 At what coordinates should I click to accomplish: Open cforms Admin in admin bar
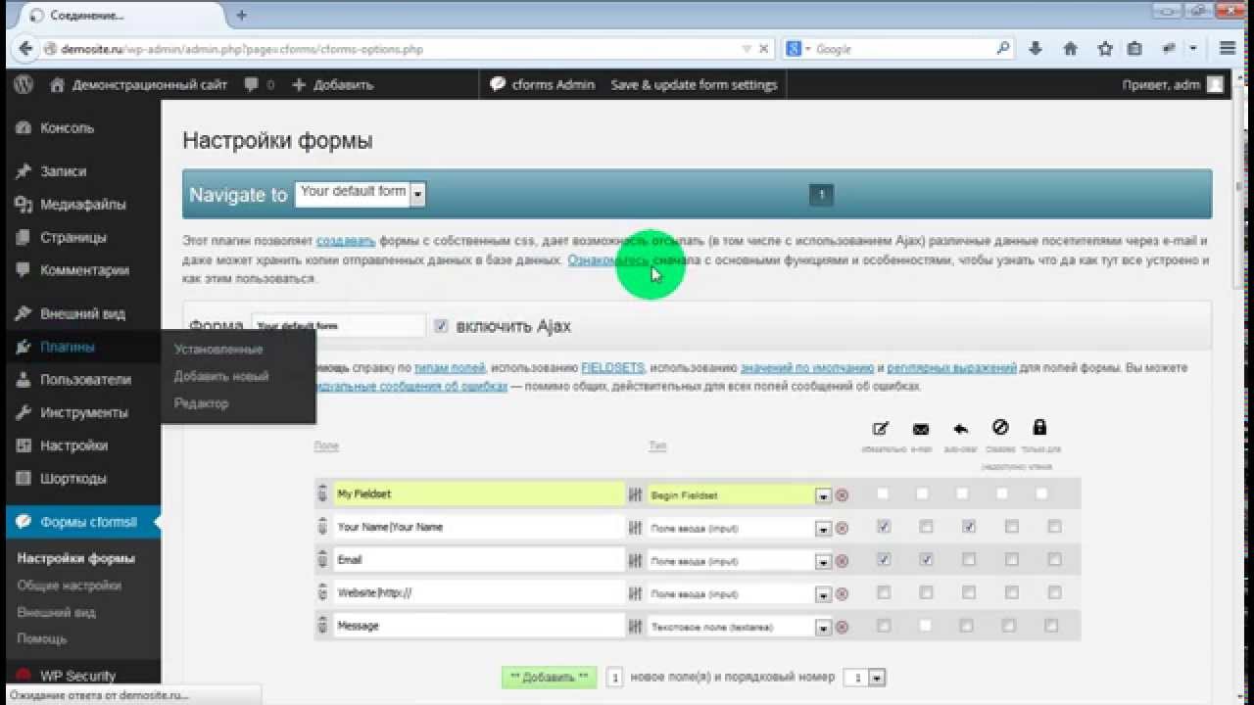(543, 84)
